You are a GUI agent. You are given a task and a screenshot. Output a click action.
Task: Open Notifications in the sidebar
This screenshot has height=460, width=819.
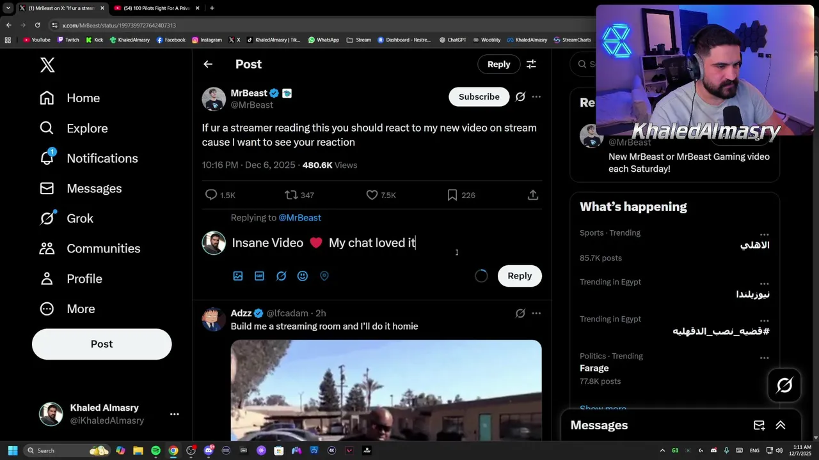pos(88,158)
